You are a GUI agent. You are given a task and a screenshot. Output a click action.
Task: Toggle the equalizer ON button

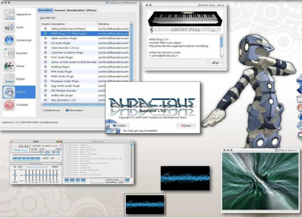14,167
